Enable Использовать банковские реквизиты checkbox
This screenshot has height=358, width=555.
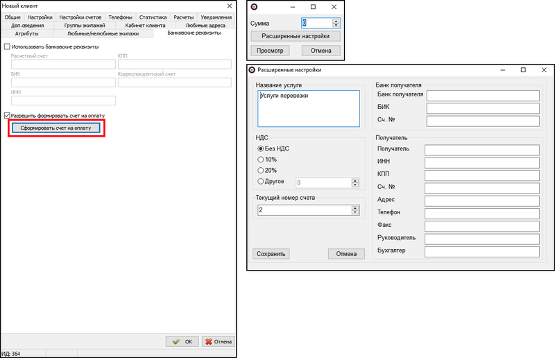coord(7,46)
